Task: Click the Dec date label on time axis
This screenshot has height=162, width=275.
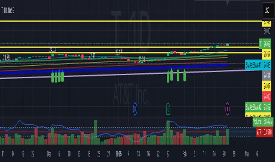Action: pos(49,154)
